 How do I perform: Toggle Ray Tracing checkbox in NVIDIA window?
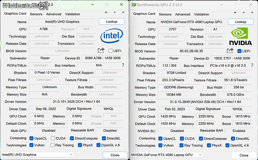[181, 145]
